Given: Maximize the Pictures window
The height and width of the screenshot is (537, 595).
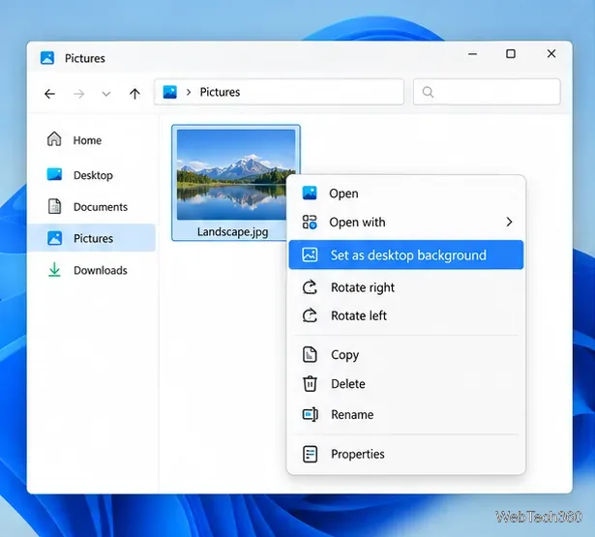Looking at the screenshot, I should 511,54.
